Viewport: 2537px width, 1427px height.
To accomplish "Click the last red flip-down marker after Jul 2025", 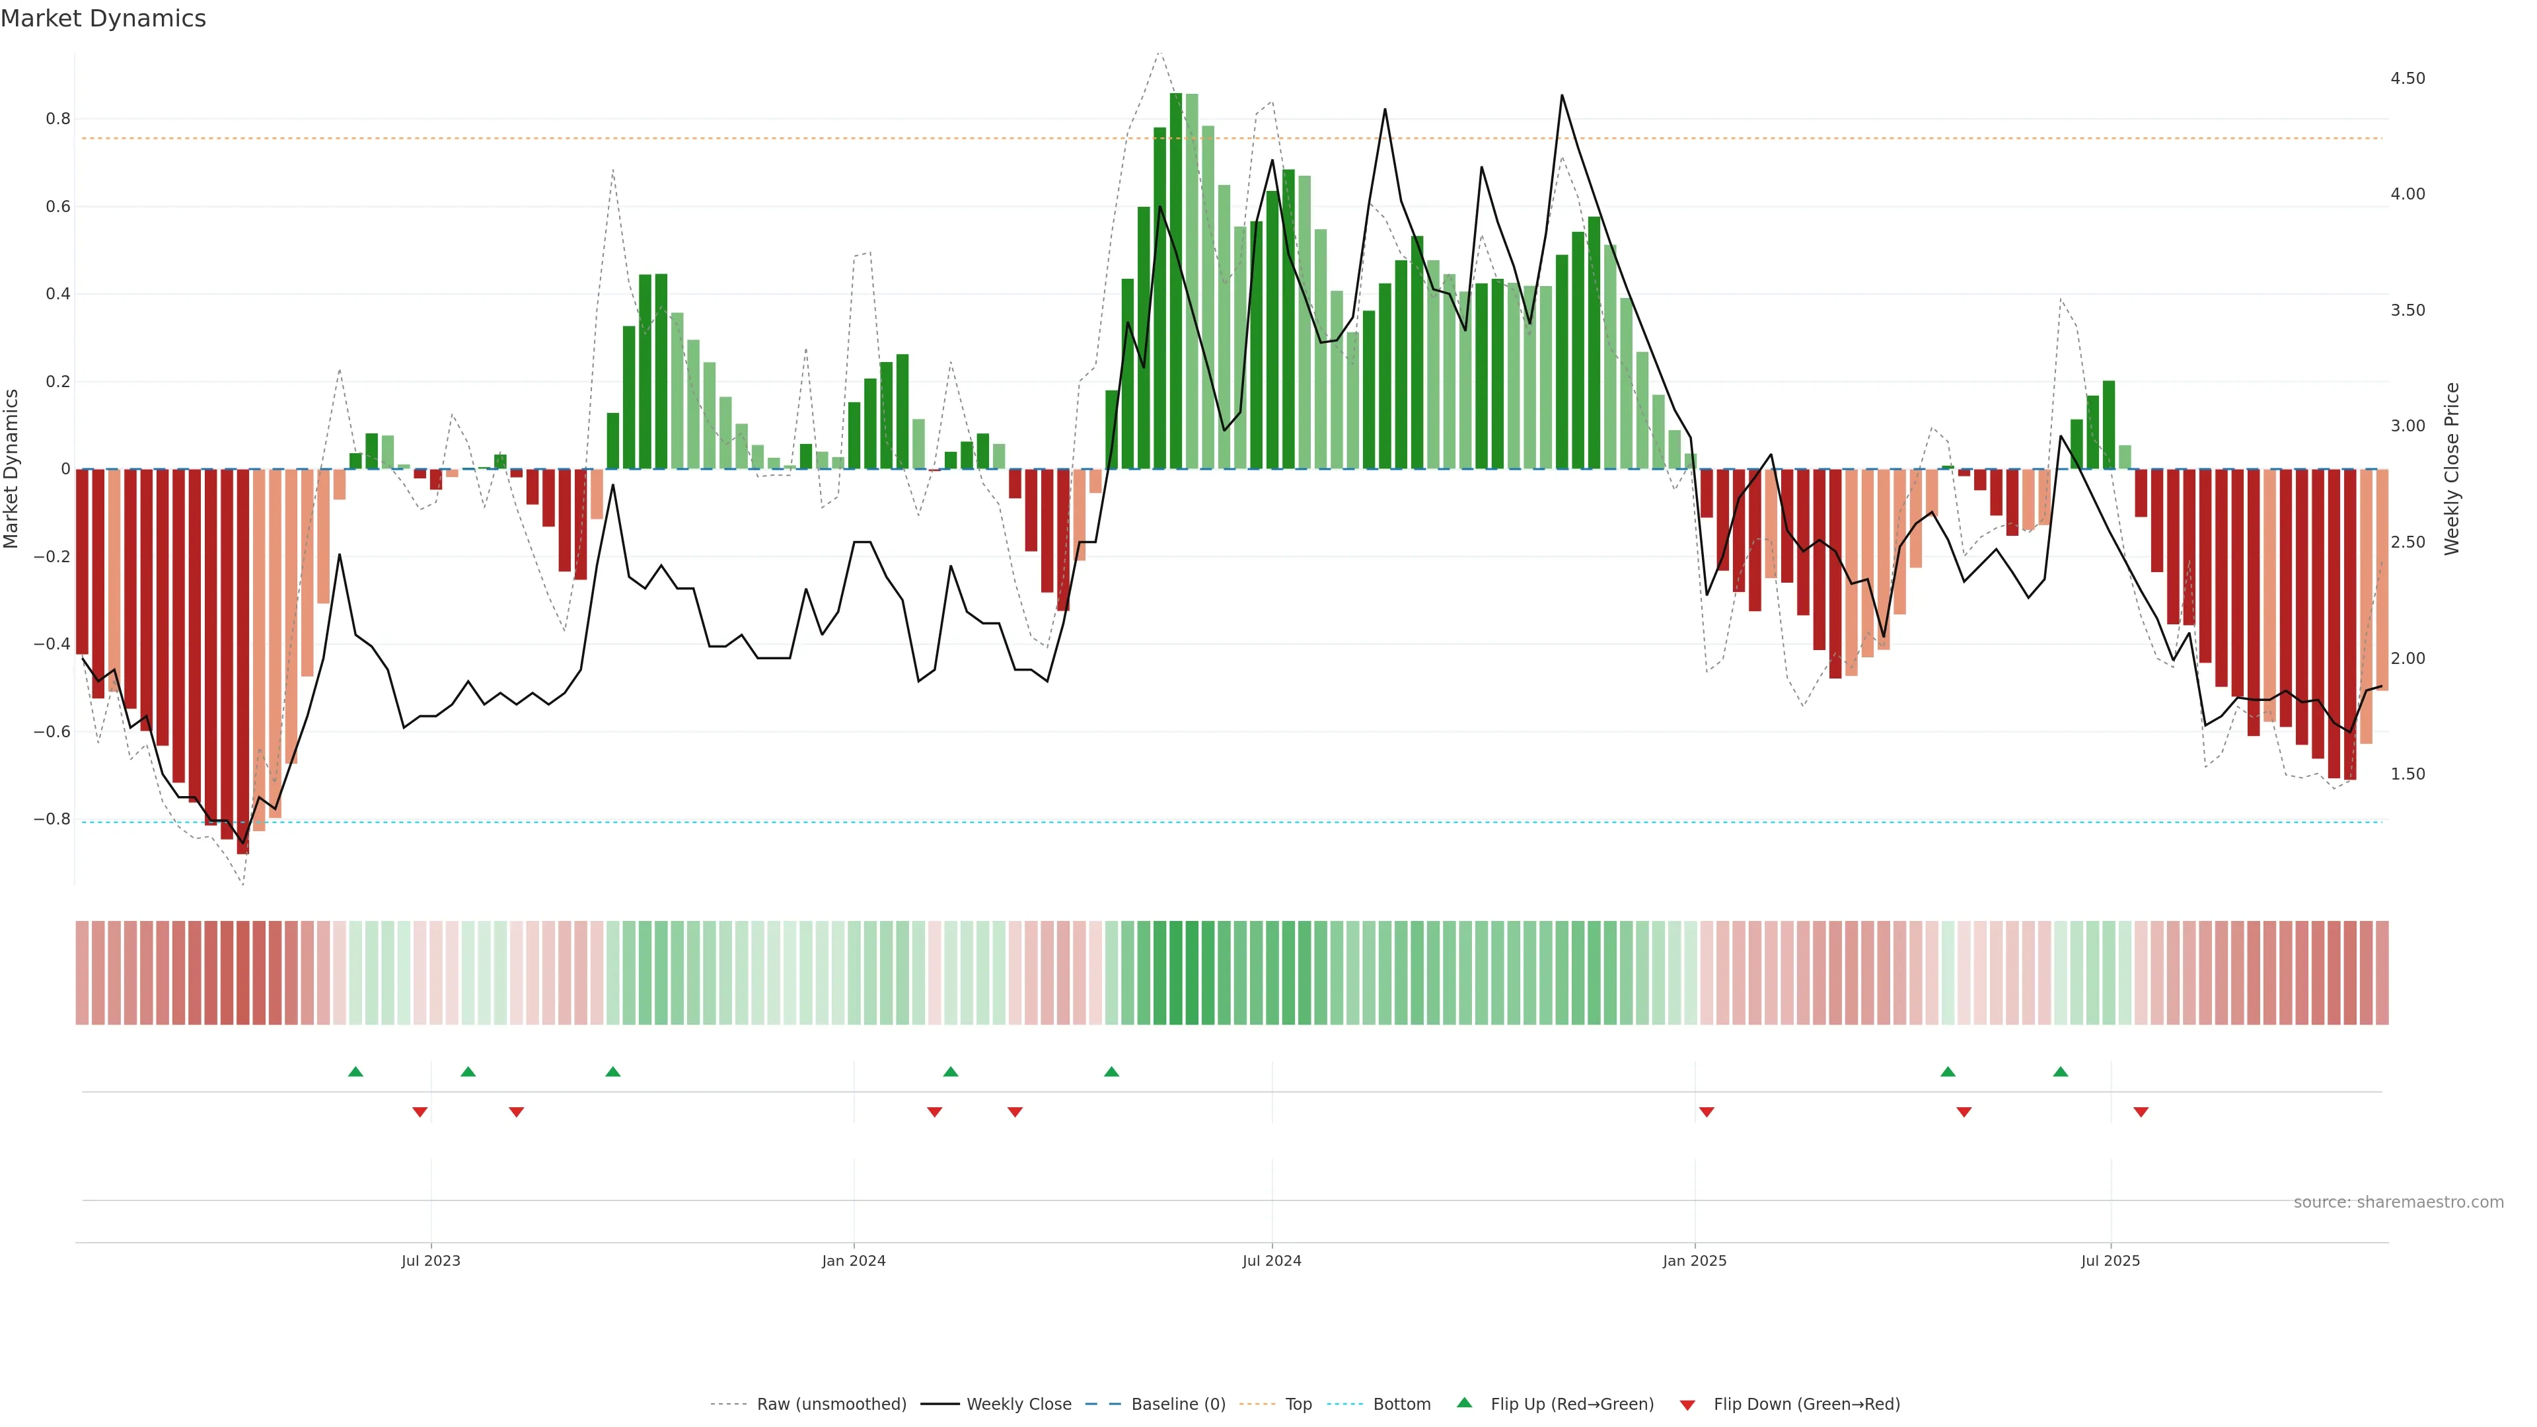I will click(2140, 1112).
